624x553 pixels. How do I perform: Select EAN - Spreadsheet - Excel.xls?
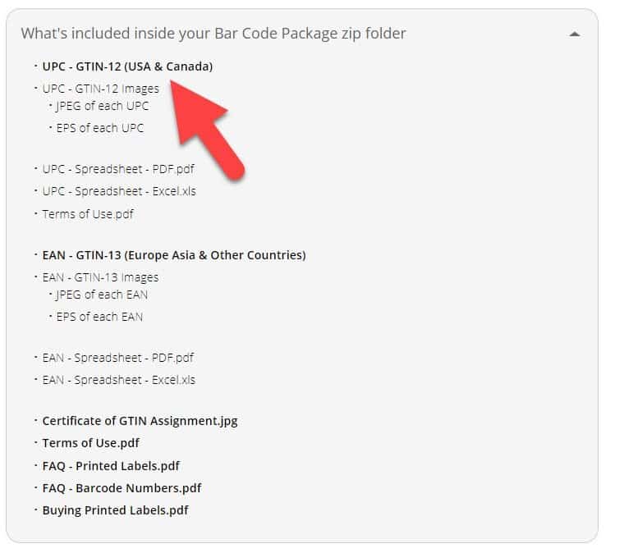[x=118, y=380]
